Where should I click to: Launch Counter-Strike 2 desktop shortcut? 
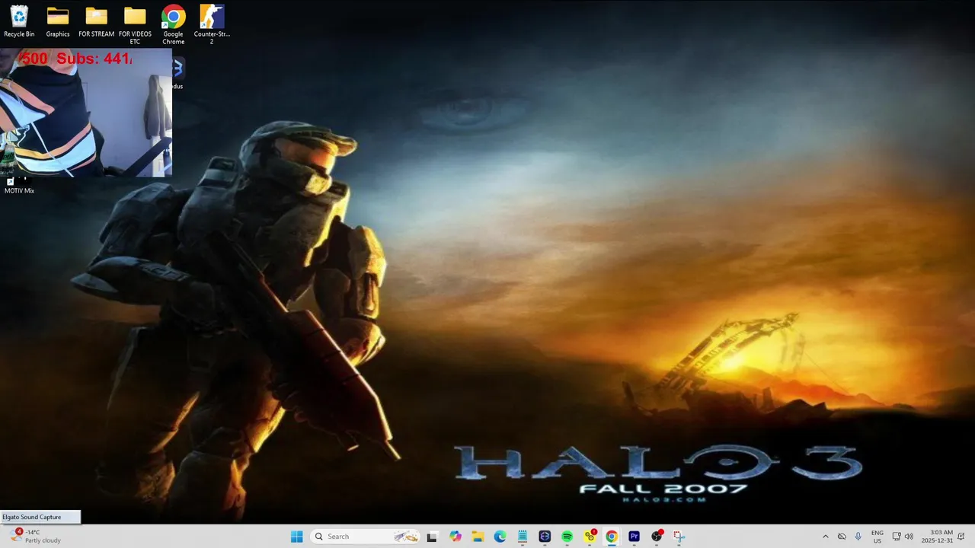coord(212,25)
